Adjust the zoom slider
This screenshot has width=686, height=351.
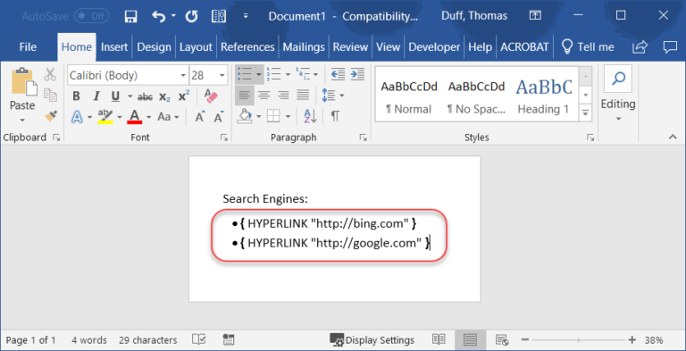tap(579, 340)
